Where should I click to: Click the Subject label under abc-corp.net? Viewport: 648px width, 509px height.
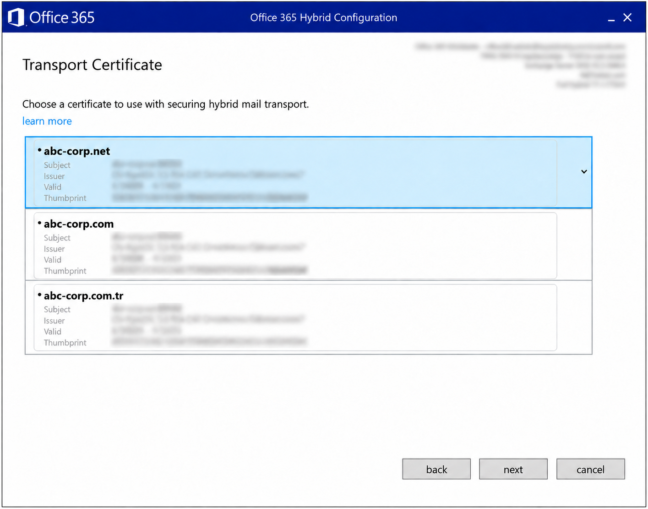[x=57, y=165]
